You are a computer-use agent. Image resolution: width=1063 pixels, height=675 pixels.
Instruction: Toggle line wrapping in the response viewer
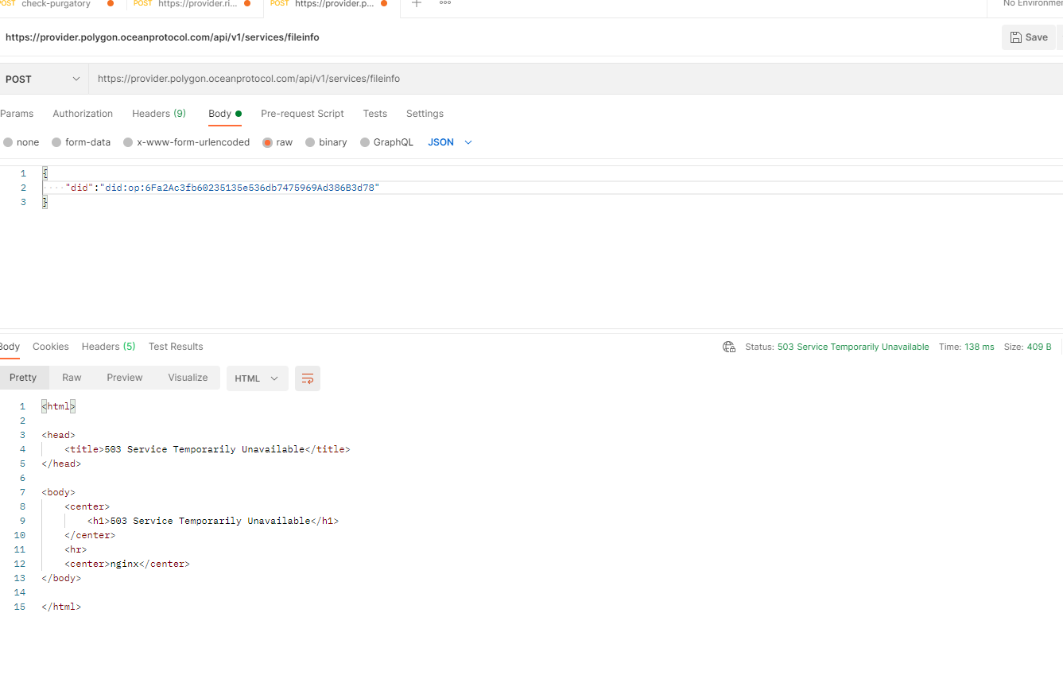[x=308, y=378]
